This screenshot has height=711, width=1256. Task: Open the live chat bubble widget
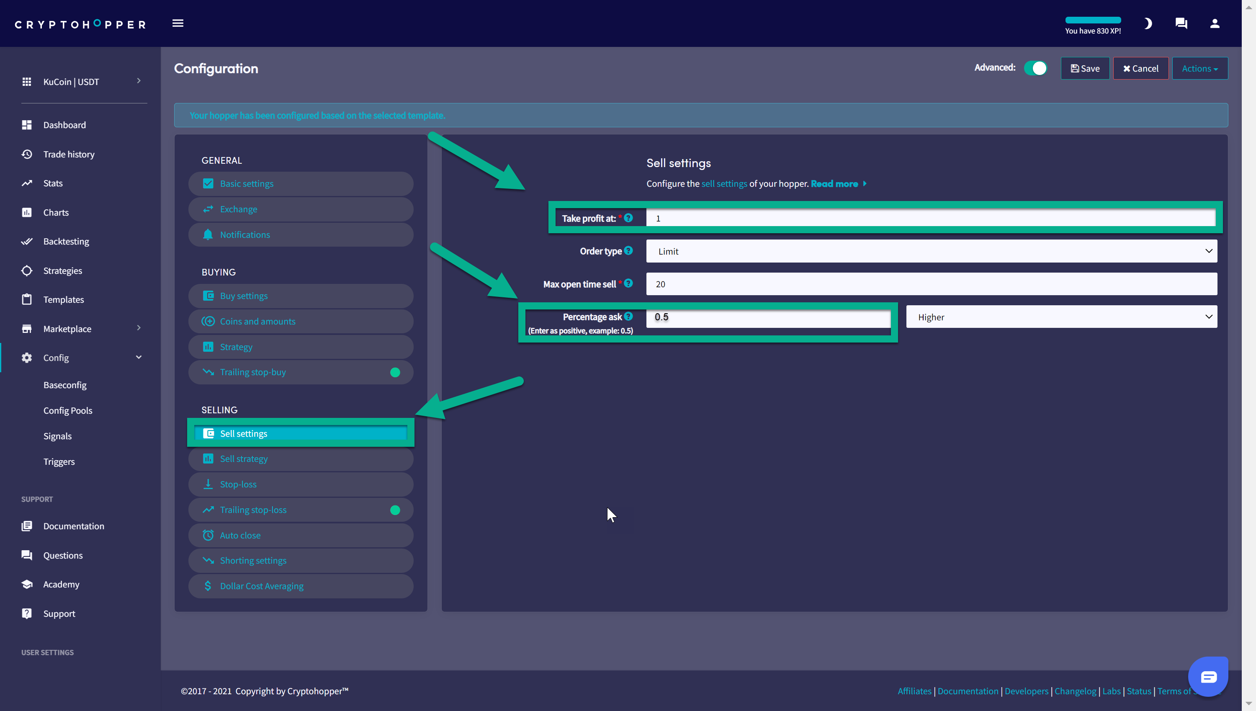tap(1208, 676)
